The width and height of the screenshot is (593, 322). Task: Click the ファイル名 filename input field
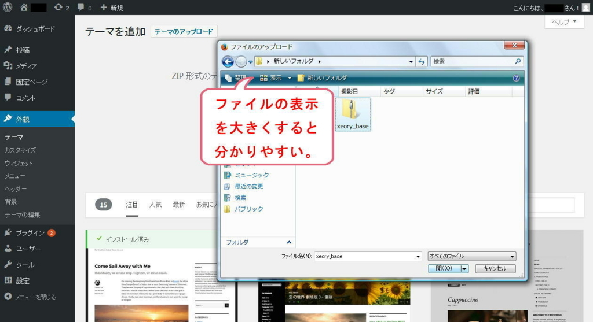point(365,256)
